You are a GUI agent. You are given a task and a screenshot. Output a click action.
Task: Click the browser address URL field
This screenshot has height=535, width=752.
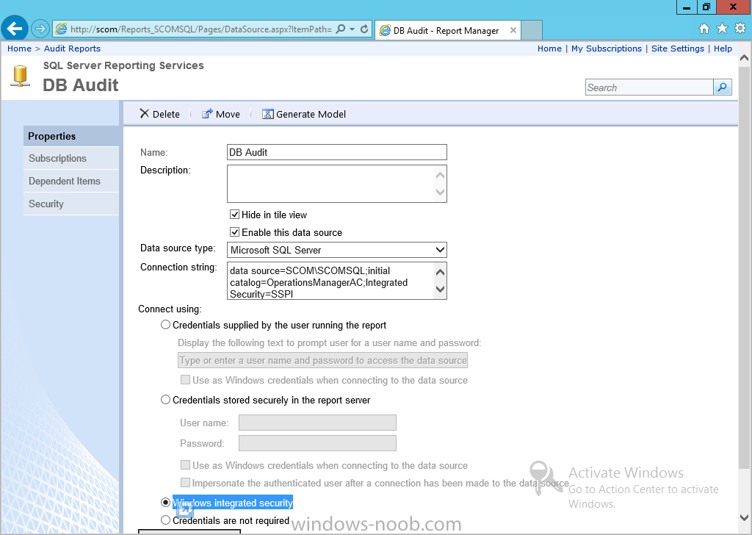(x=200, y=29)
